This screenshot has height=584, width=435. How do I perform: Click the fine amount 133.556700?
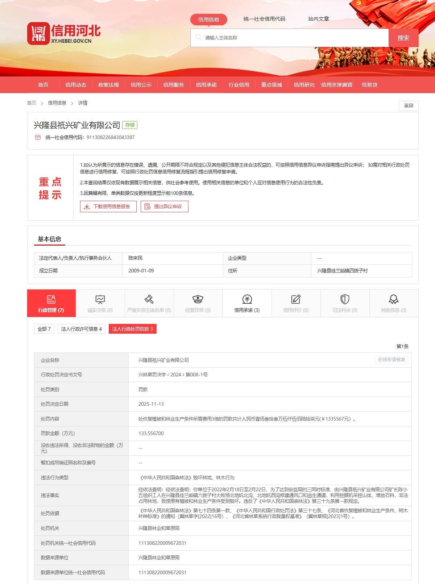pos(151,433)
